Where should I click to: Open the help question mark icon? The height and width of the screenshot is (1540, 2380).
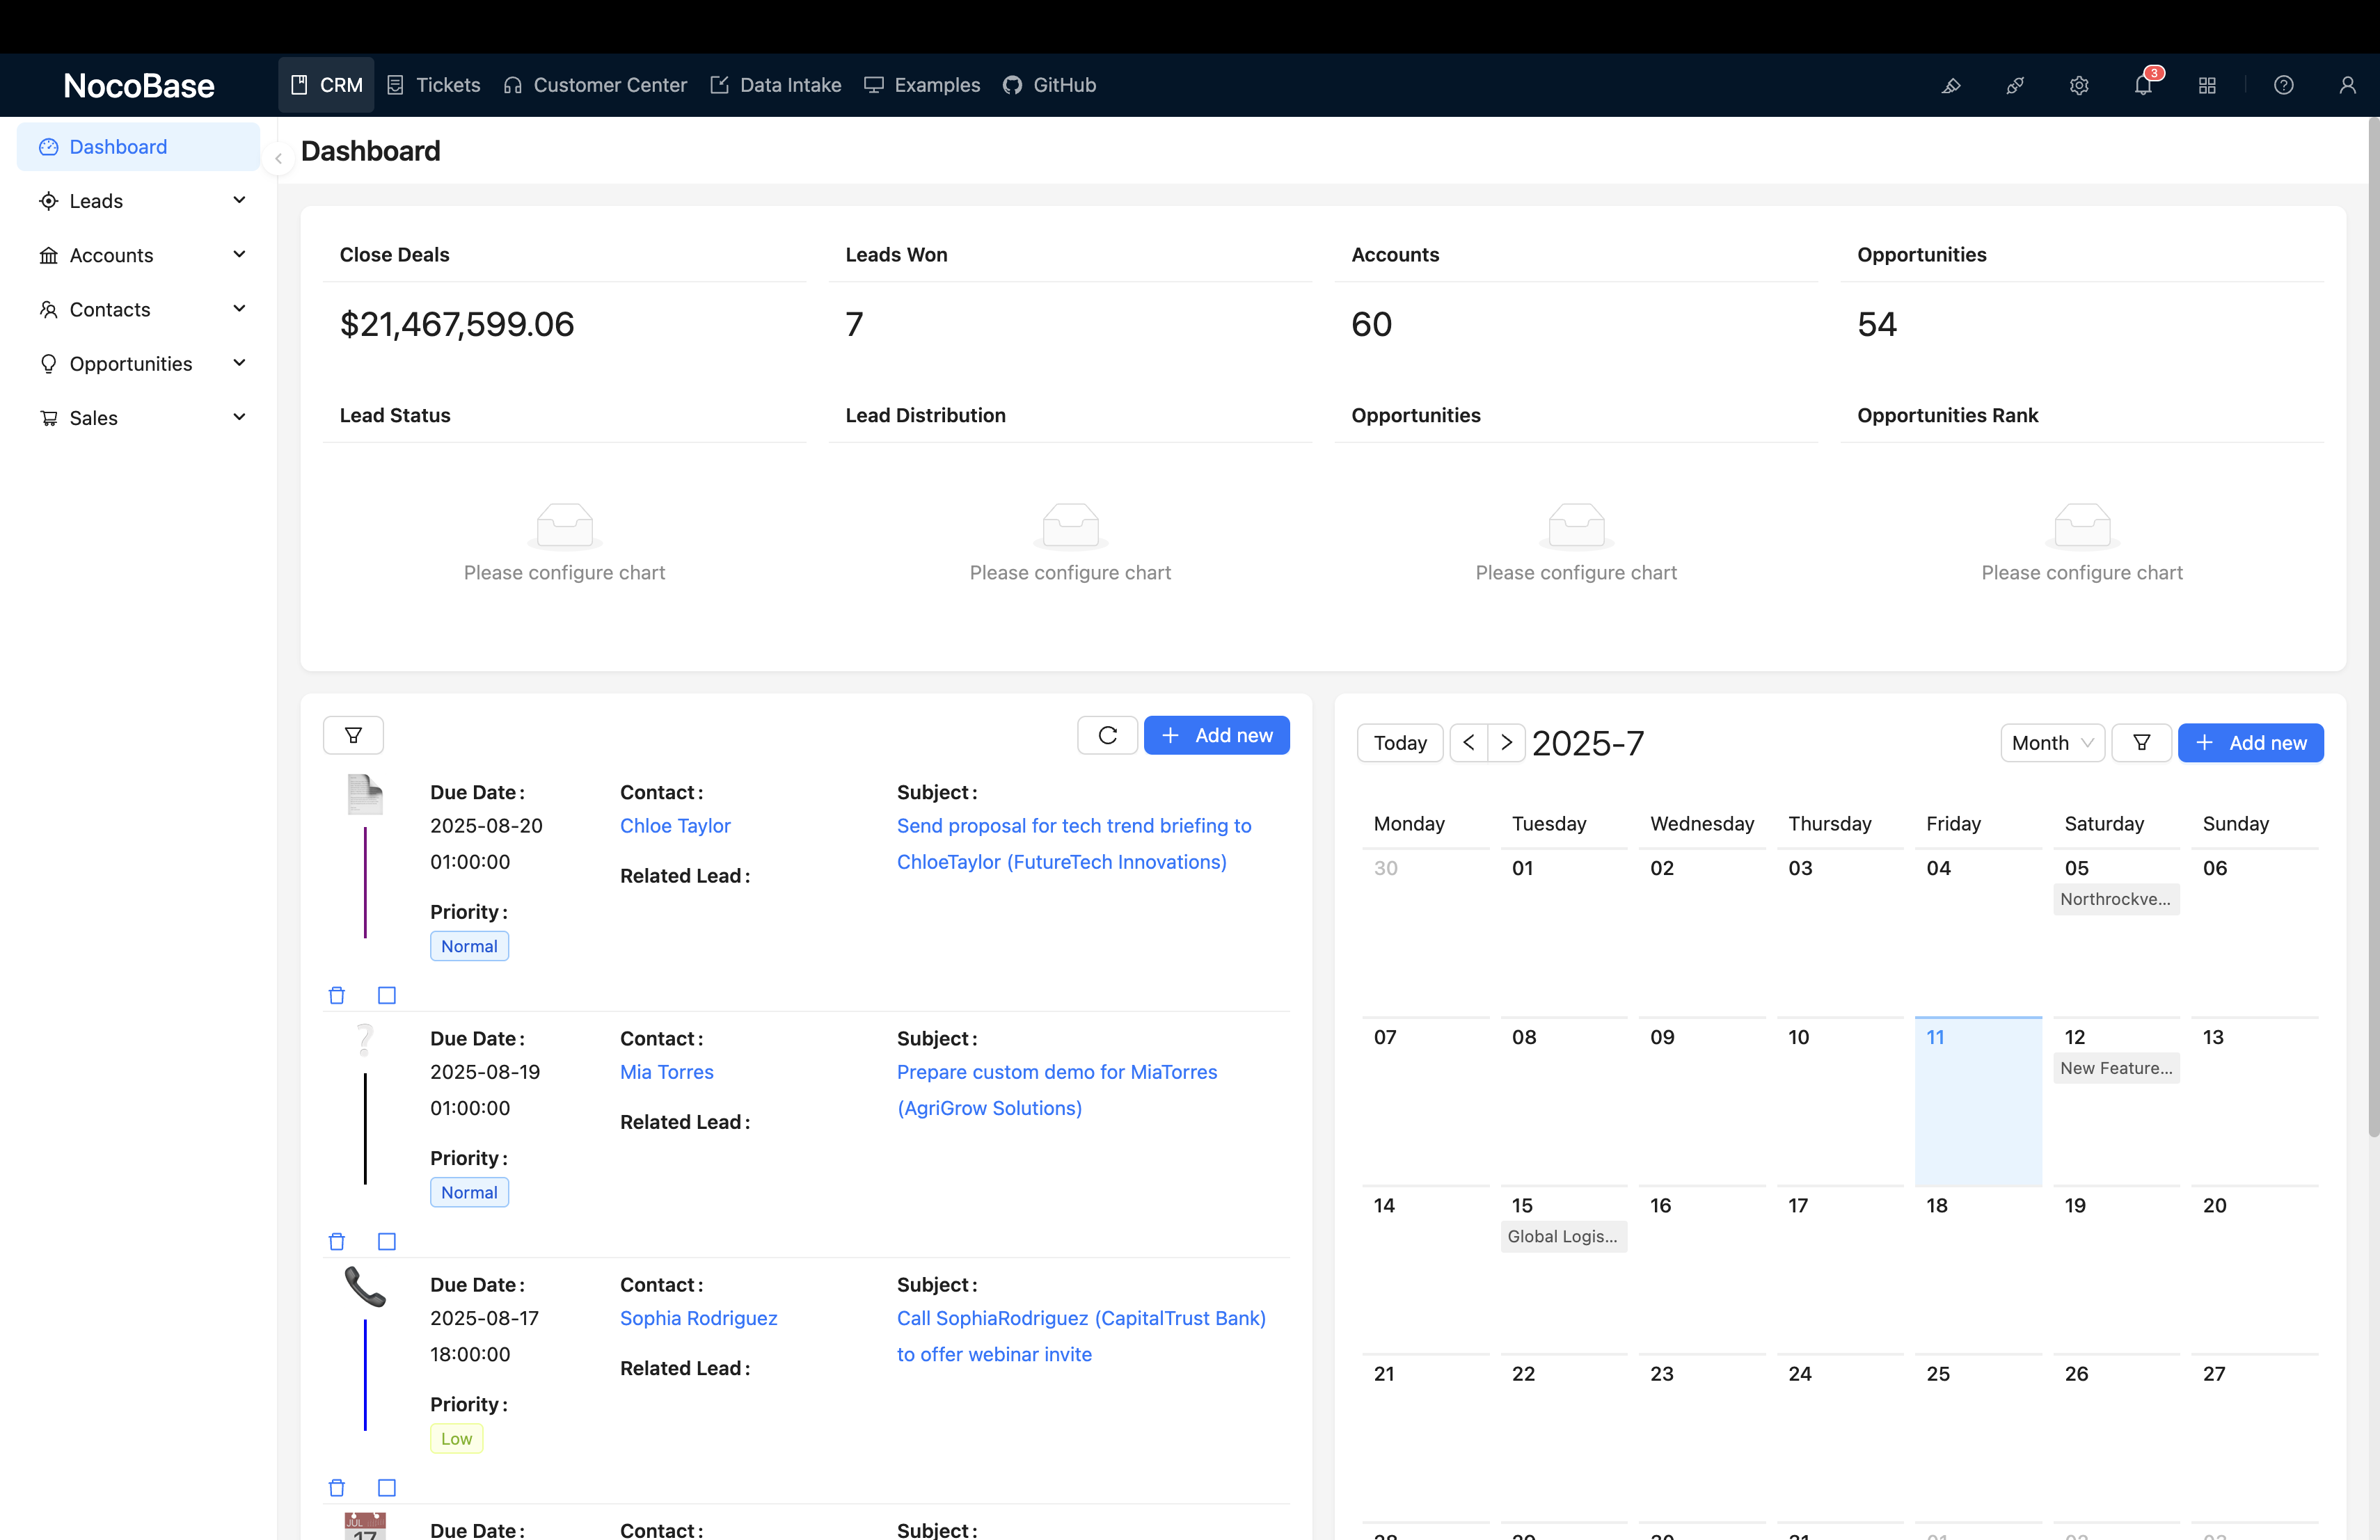pyautogui.click(x=2283, y=85)
